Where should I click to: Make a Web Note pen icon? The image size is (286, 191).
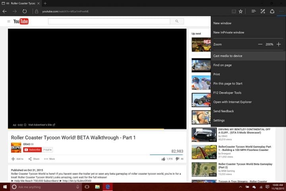pyautogui.click(x=263, y=11)
